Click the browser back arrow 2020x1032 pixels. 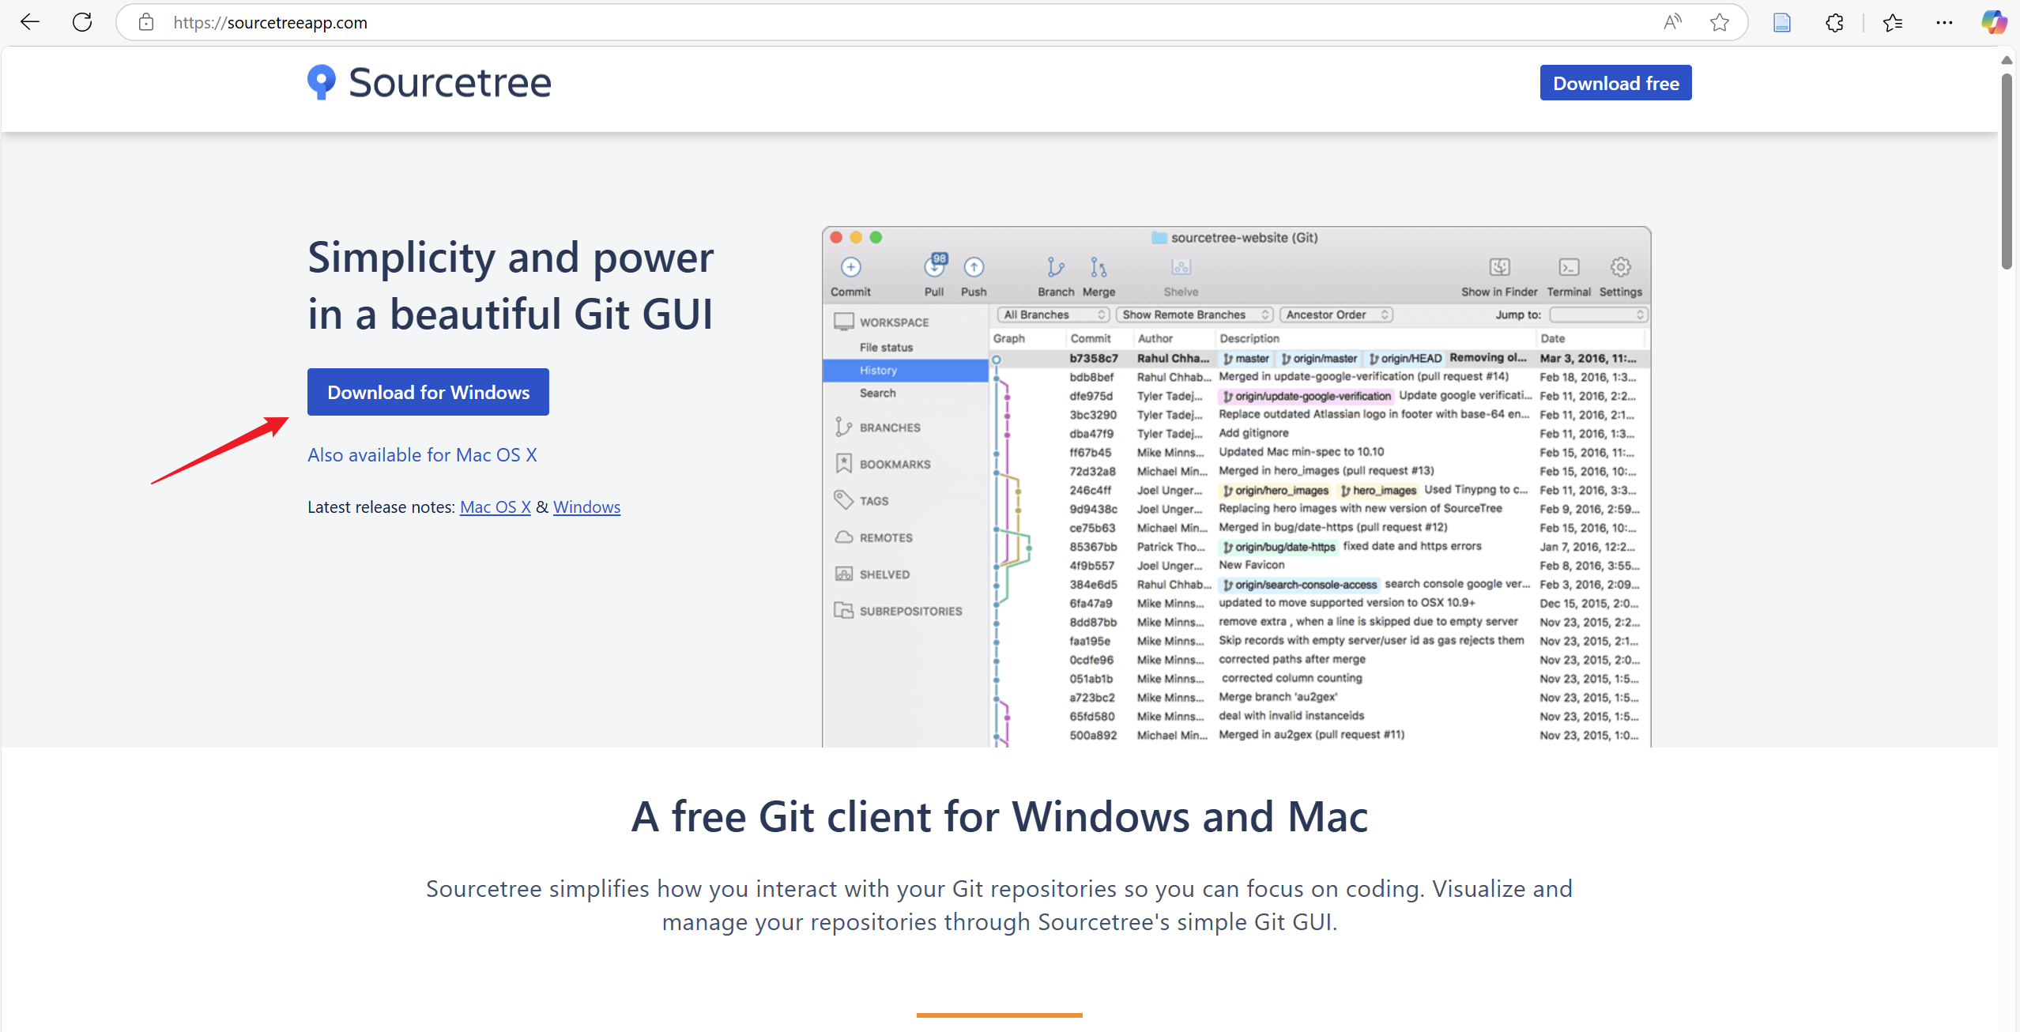pos(30,22)
